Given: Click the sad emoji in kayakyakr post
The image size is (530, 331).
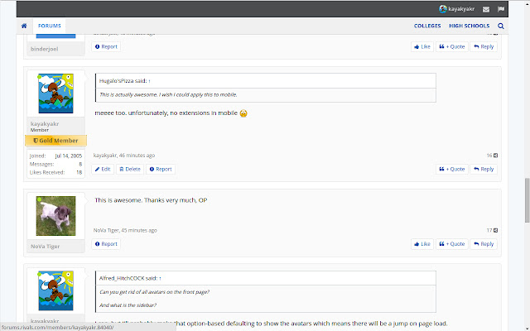Looking at the screenshot, I should click(x=243, y=113).
